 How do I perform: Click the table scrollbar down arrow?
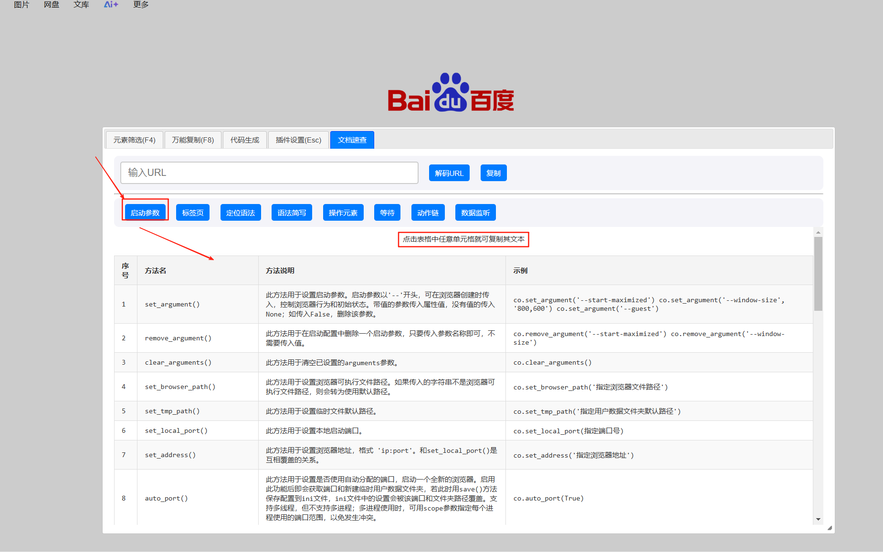818,519
